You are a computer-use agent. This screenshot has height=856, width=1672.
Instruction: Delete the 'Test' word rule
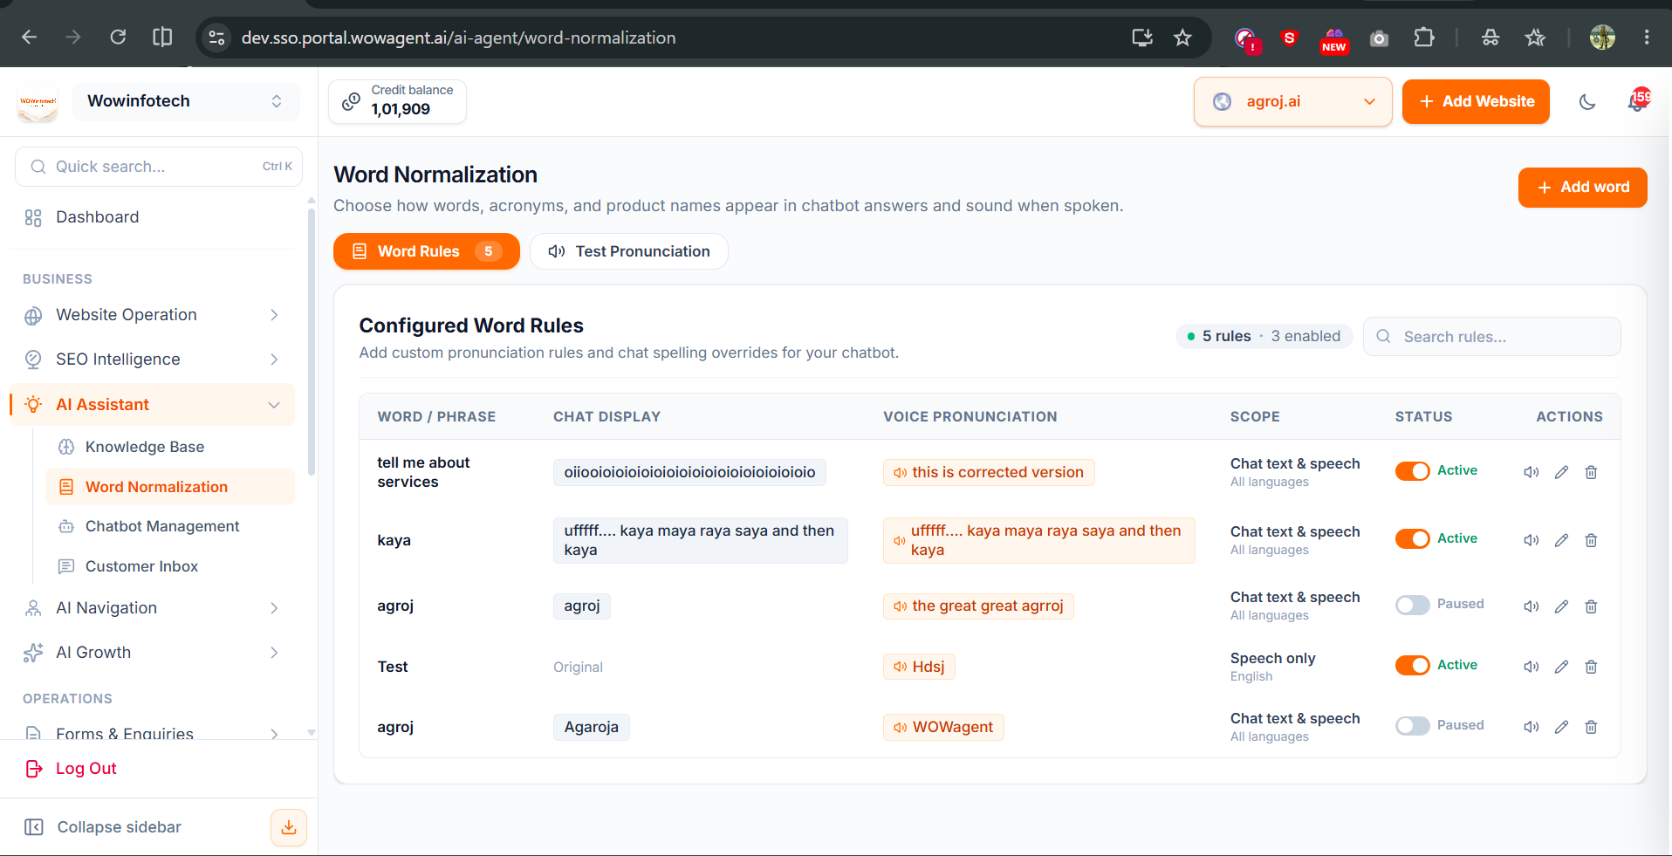coord(1591,667)
